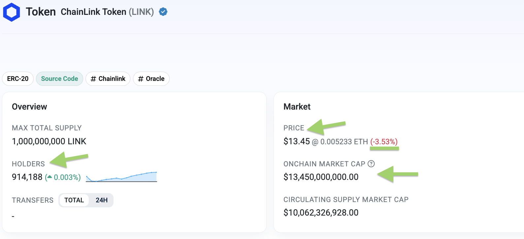Screen dimensions: 524x239
Task: Click the 0.005233 ETH price text
Action: pyautogui.click(x=344, y=142)
